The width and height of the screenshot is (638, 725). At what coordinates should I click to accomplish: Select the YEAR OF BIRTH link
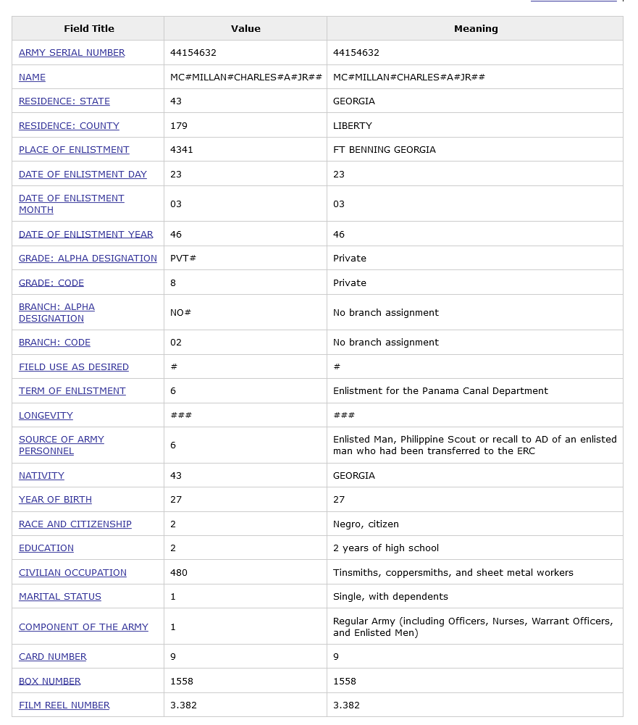[55, 500]
